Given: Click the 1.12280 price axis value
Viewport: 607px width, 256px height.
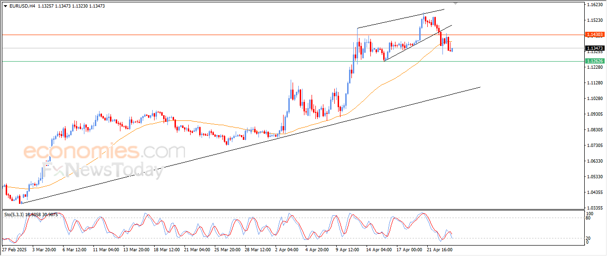Looking at the screenshot, I should pyautogui.click(x=594, y=67).
